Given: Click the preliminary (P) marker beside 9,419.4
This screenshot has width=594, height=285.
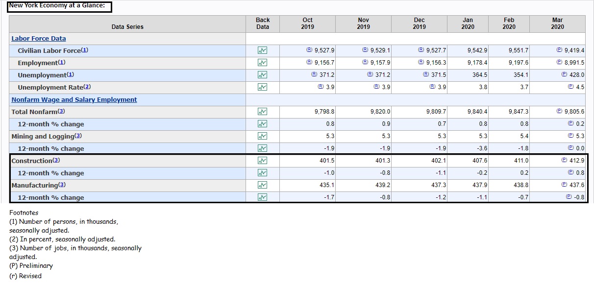Looking at the screenshot, I should pyautogui.click(x=559, y=50).
